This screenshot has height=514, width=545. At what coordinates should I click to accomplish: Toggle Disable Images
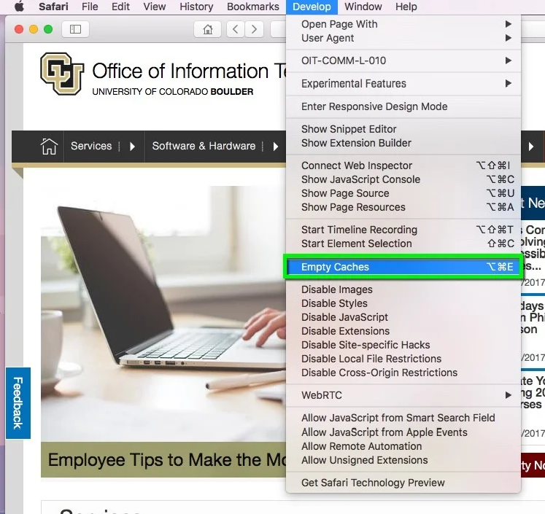[403, 289]
